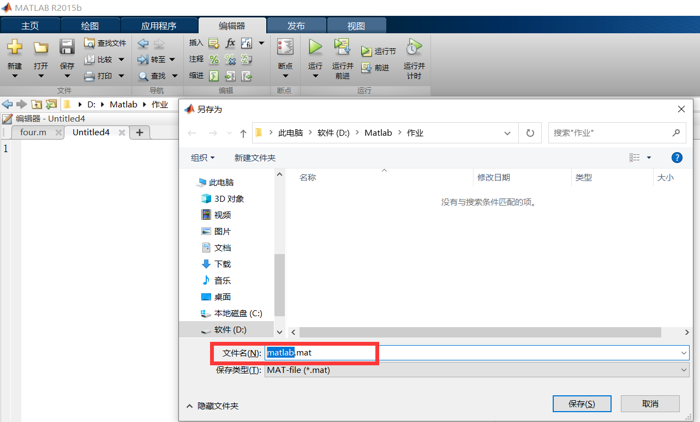The image size is (700, 422).
Task: Click the New (新建) file icon
Action: pos(15,47)
